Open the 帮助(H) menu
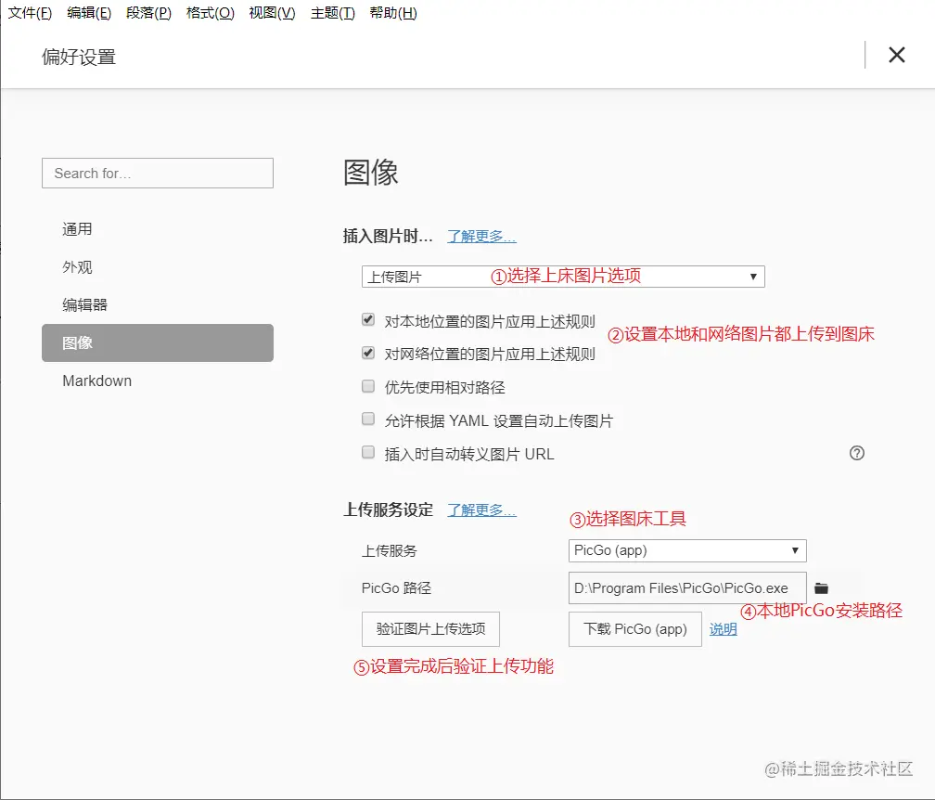Screen dimensions: 935x800 tap(393, 13)
